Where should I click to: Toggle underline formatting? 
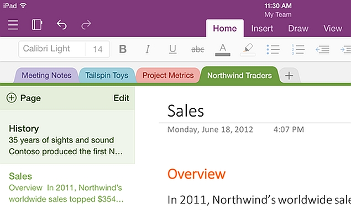172,49
